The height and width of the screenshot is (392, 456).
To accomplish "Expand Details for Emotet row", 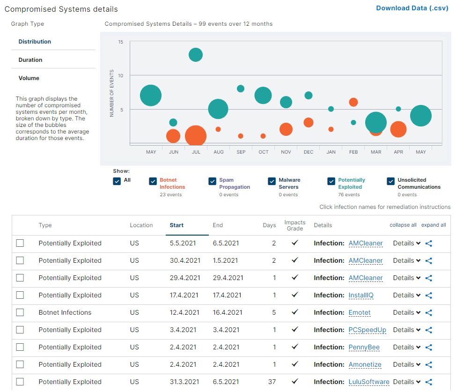I will [x=406, y=313].
